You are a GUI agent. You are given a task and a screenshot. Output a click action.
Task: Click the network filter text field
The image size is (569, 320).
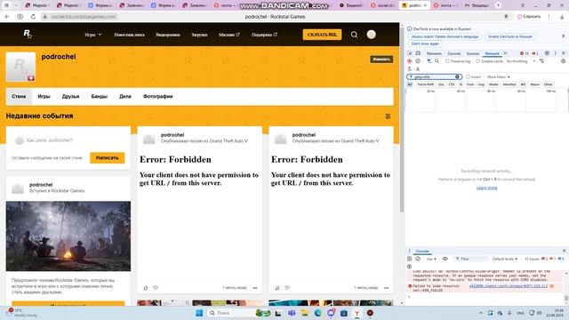click(x=435, y=77)
